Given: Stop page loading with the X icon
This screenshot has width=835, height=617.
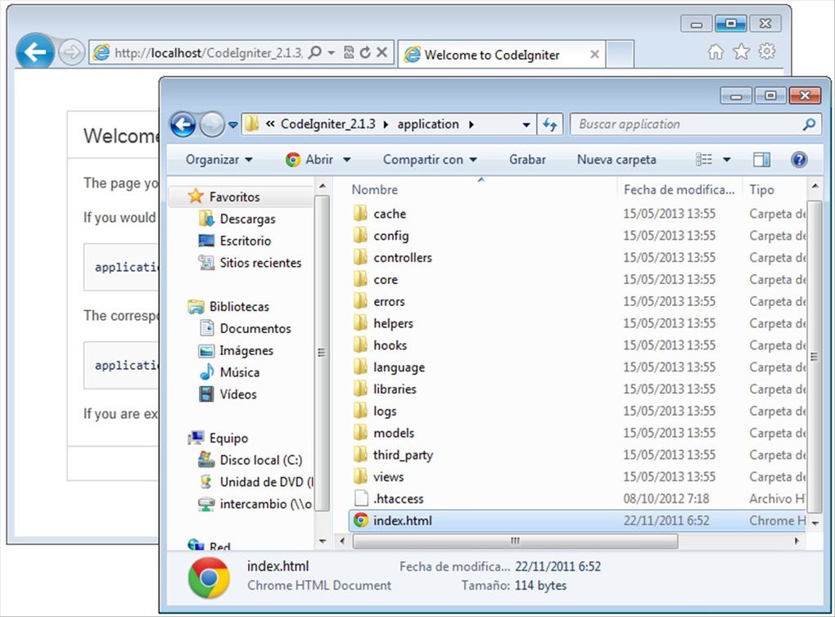Looking at the screenshot, I should click(x=381, y=51).
